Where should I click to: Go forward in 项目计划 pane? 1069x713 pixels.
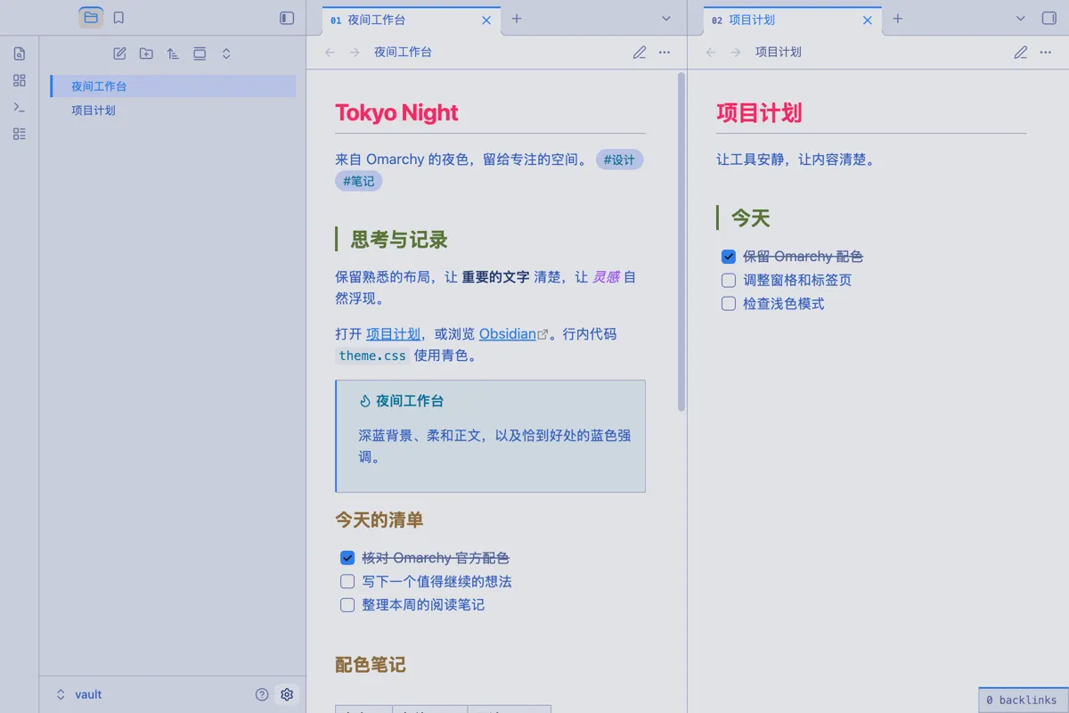click(736, 53)
